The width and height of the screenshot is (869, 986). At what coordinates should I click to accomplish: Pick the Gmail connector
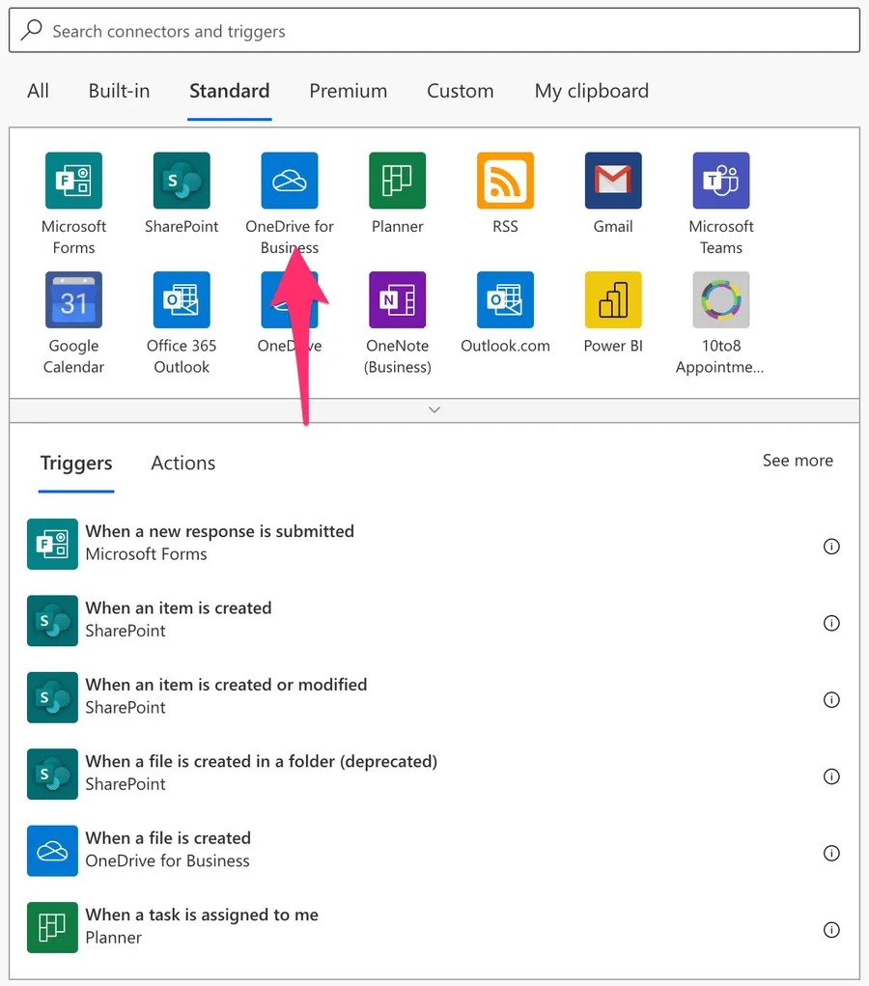click(x=613, y=181)
